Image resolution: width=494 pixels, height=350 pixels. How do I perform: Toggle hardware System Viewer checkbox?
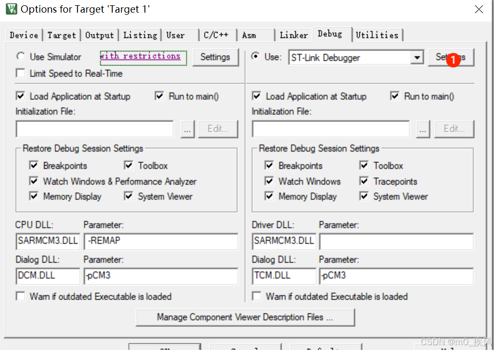(364, 196)
